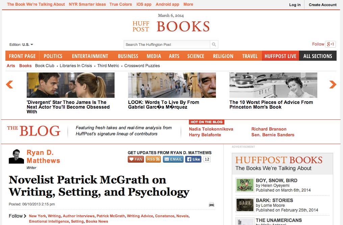343x225 pixels.
Task: Open the HUFFPOST LIVE tab
Action: 280,56
